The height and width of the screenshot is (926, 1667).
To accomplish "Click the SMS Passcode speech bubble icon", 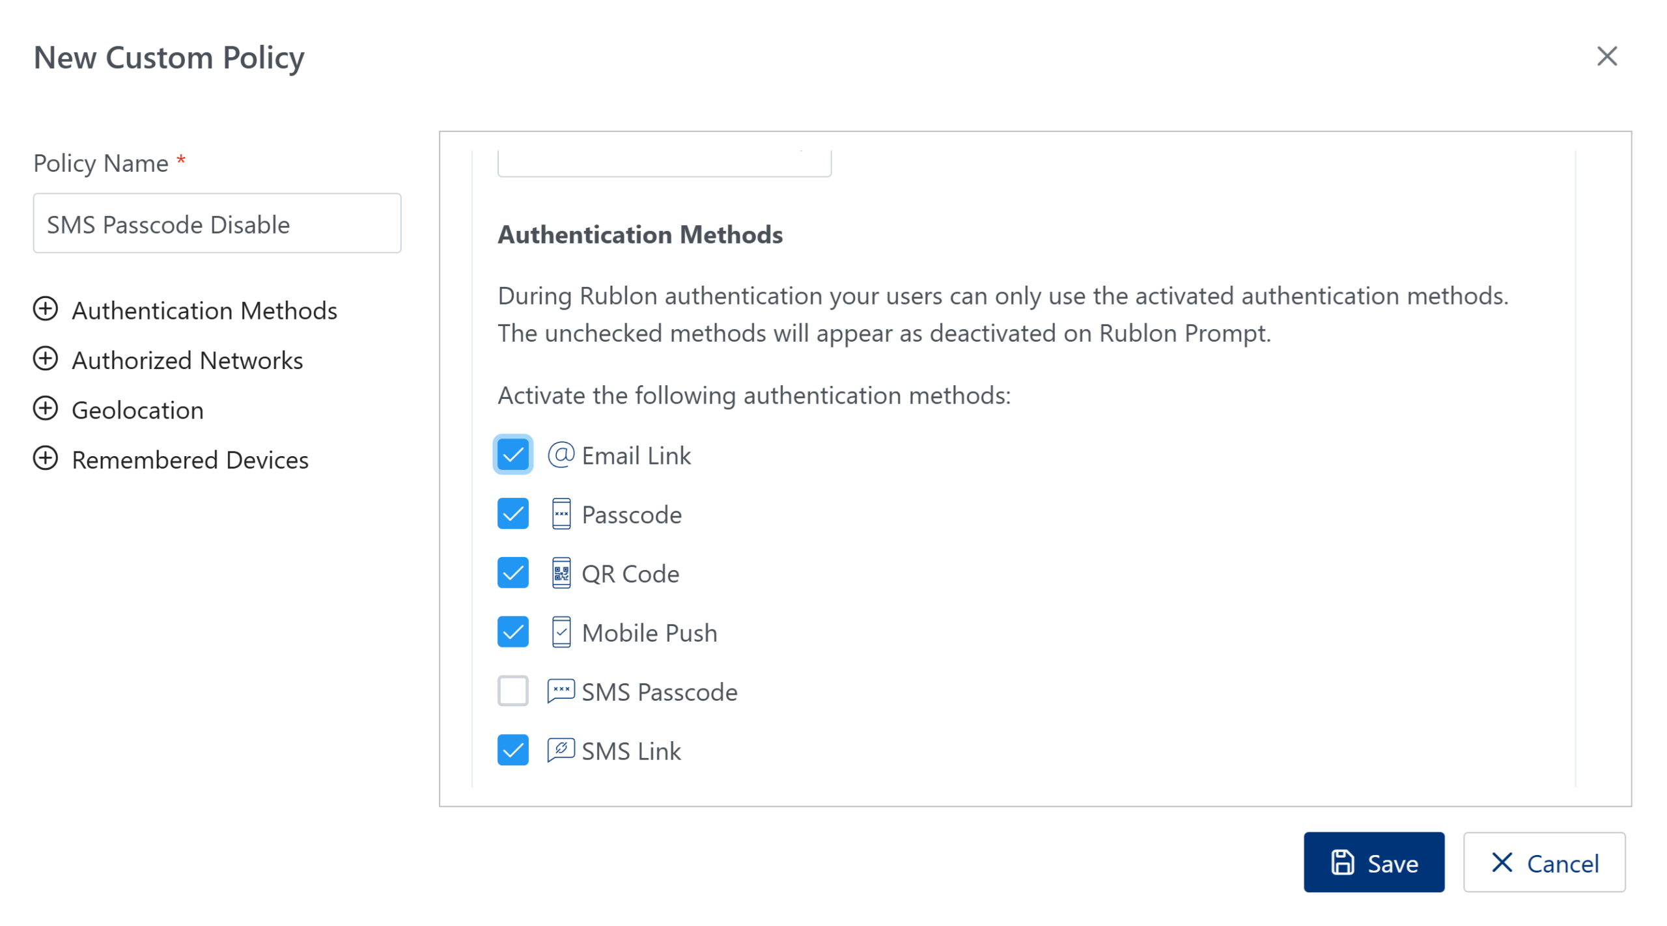I will [561, 691].
